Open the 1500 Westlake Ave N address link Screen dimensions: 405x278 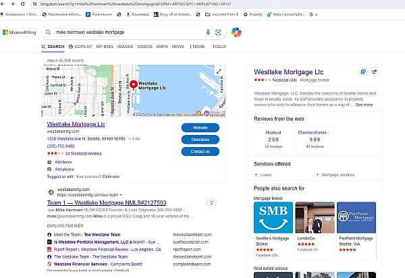[86, 139]
